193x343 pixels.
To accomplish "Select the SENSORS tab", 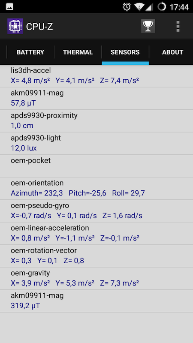I will click(x=125, y=52).
